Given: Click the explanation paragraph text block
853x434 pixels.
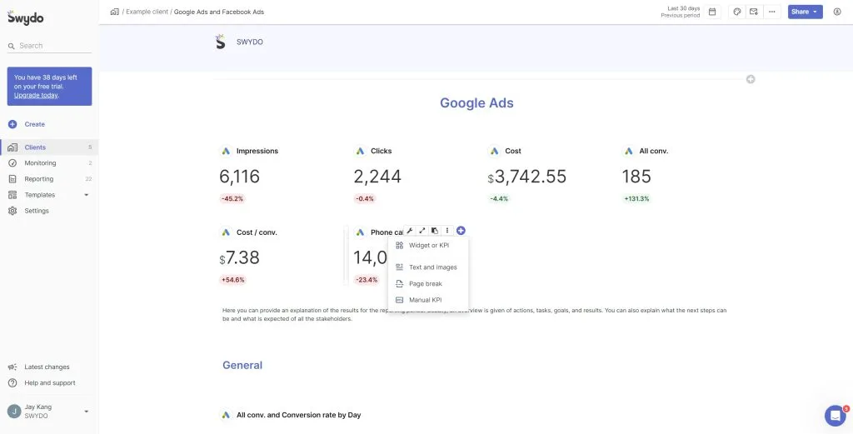Looking at the screenshot, I should click(x=474, y=314).
